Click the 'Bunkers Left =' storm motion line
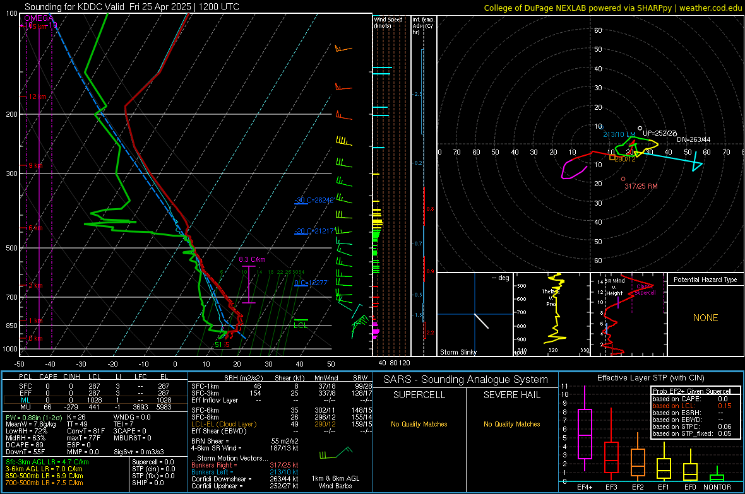The image size is (745, 494). (x=245, y=472)
